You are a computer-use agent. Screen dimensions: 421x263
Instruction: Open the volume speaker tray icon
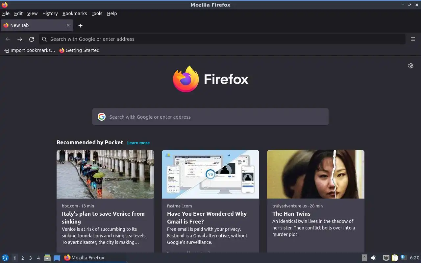click(x=374, y=258)
